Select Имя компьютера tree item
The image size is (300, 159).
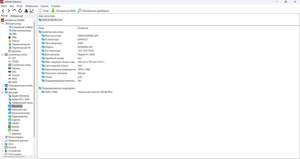point(19,31)
